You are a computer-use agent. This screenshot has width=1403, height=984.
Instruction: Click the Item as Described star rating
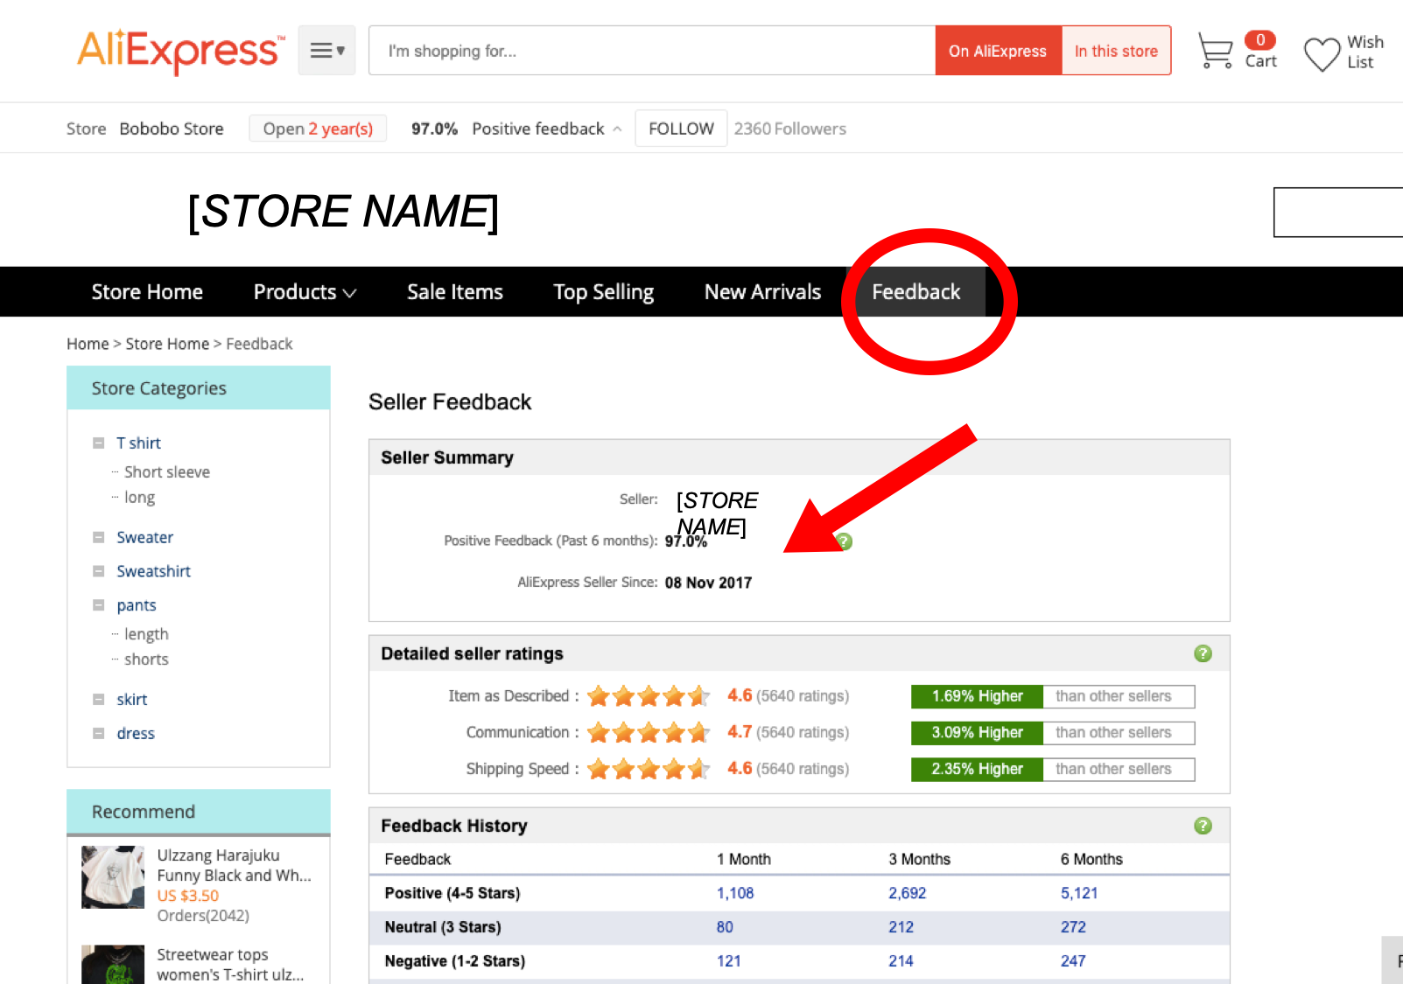pos(649,696)
